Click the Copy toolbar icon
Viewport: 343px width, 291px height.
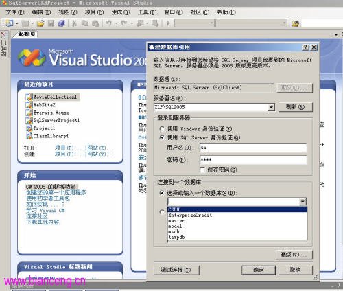pyautogui.click(x=85, y=23)
